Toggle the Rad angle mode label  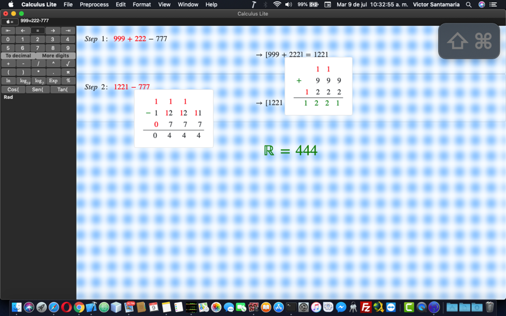click(8, 97)
